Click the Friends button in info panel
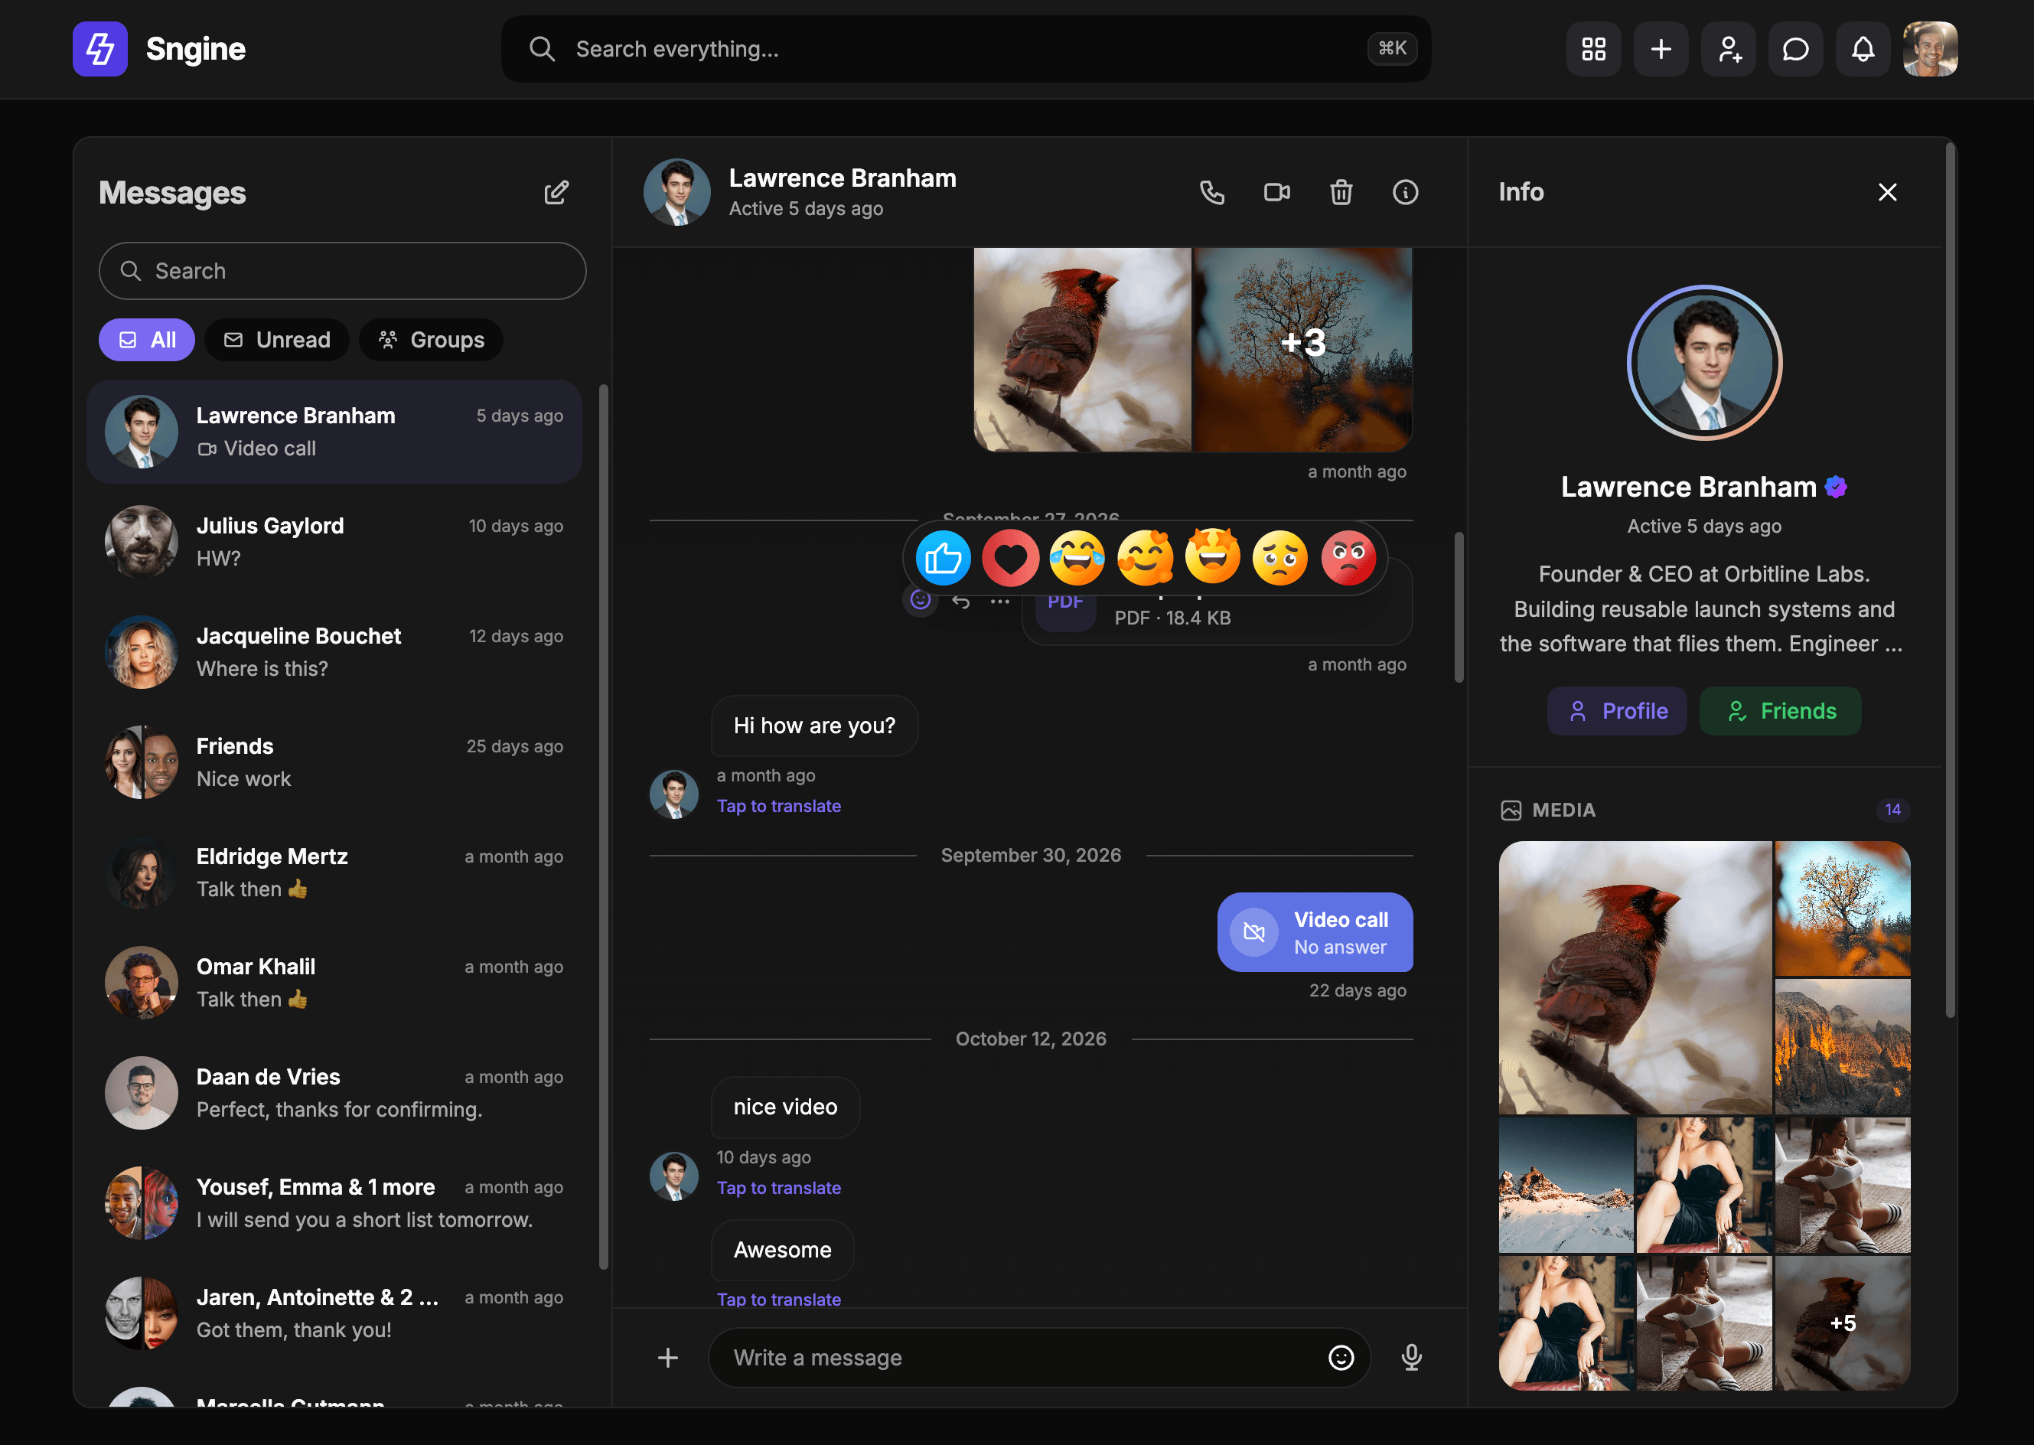Screen dimensions: 2034x1445 1781,711
